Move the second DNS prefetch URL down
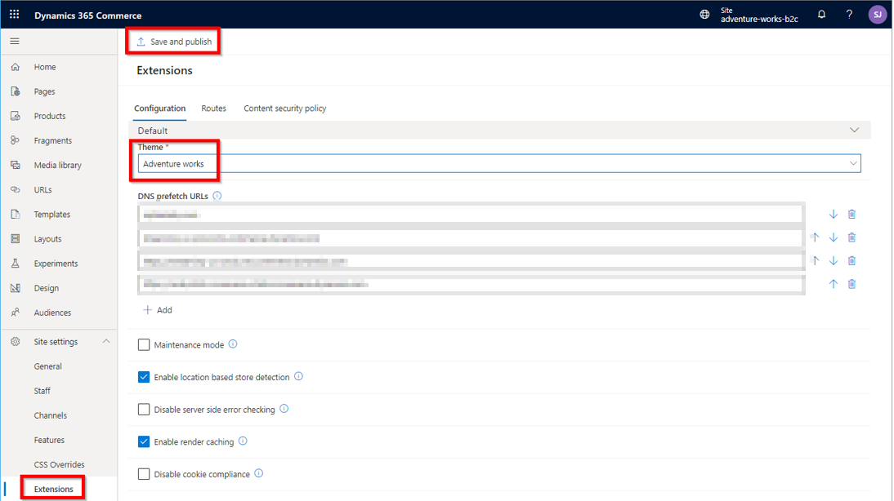The width and height of the screenshot is (894, 501). [834, 237]
